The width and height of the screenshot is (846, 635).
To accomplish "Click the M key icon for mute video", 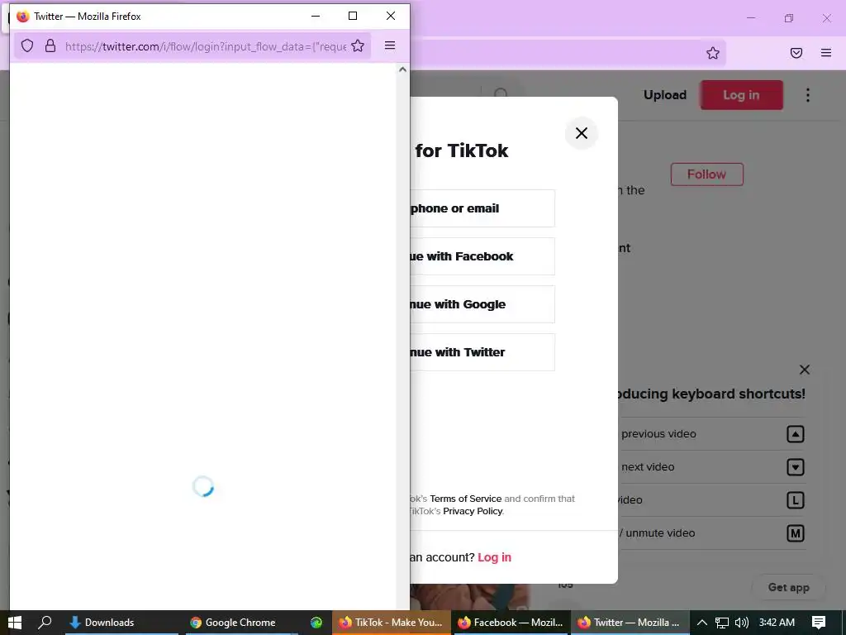I will [796, 533].
